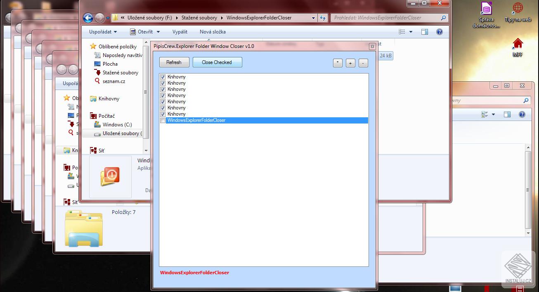Screen dimensions: 539x292
Task: Toggle the preview pane in the front Explorer
Action: pyautogui.click(x=425, y=32)
